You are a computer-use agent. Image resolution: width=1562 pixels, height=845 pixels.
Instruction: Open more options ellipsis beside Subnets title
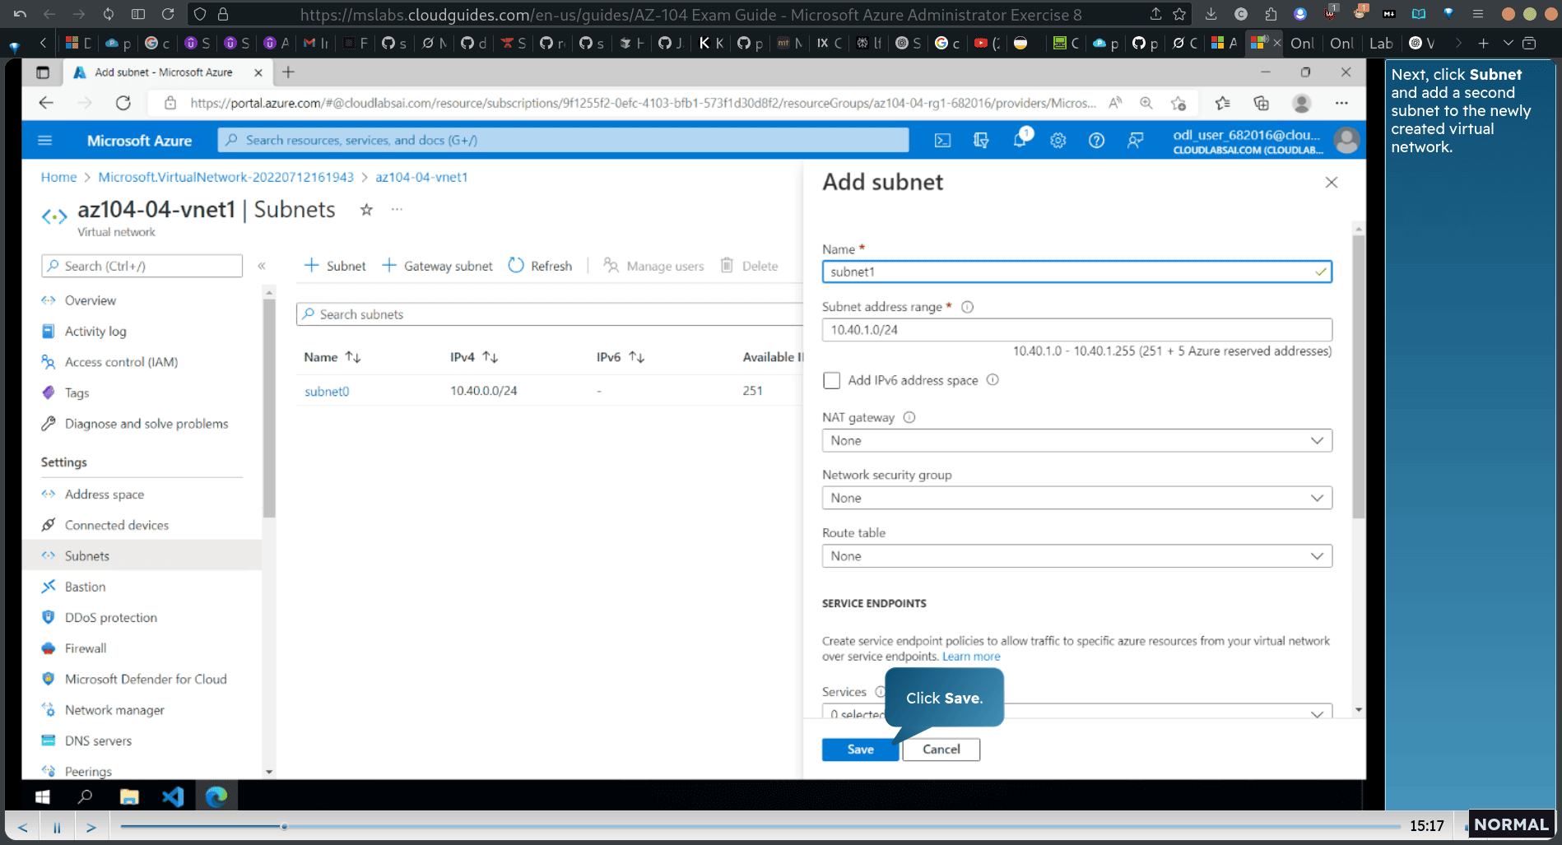click(x=397, y=210)
